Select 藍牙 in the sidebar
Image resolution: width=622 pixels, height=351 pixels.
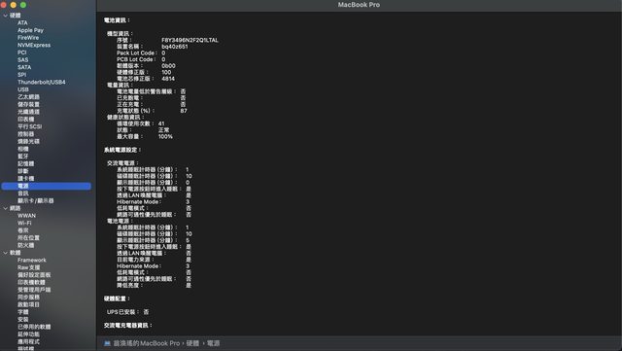(23, 156)
